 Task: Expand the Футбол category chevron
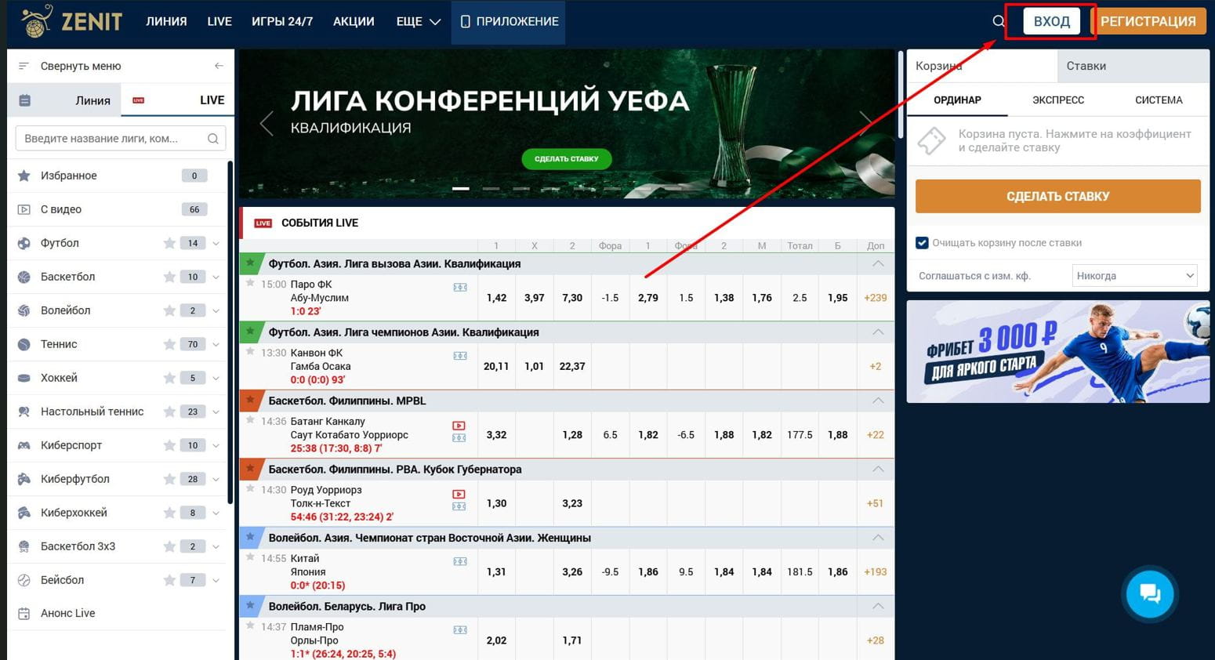click(x=216, y=244)
